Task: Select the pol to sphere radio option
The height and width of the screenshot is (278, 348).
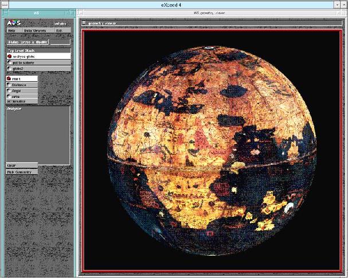Action: click(39, 62)
